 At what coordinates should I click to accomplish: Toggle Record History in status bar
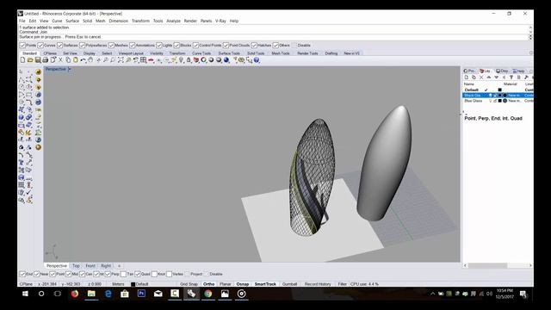point(318,284)
